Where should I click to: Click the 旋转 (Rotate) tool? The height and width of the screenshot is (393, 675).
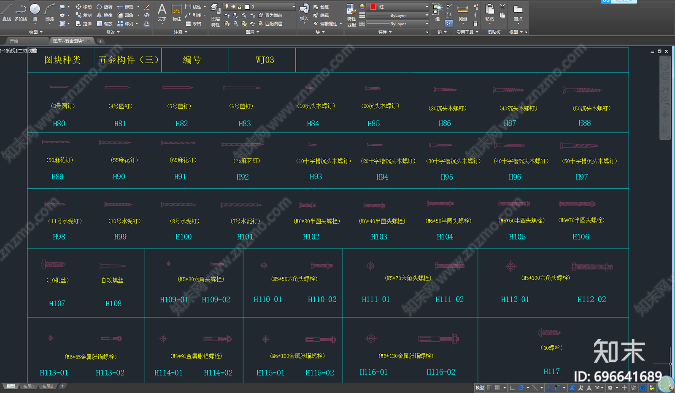tap(104, 7)
